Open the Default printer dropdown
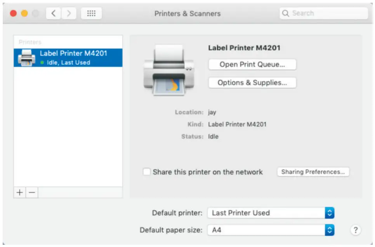Screen dimensions: 375x247 tap(271, 213)
